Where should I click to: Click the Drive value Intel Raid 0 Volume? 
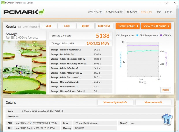pos(95,123)
